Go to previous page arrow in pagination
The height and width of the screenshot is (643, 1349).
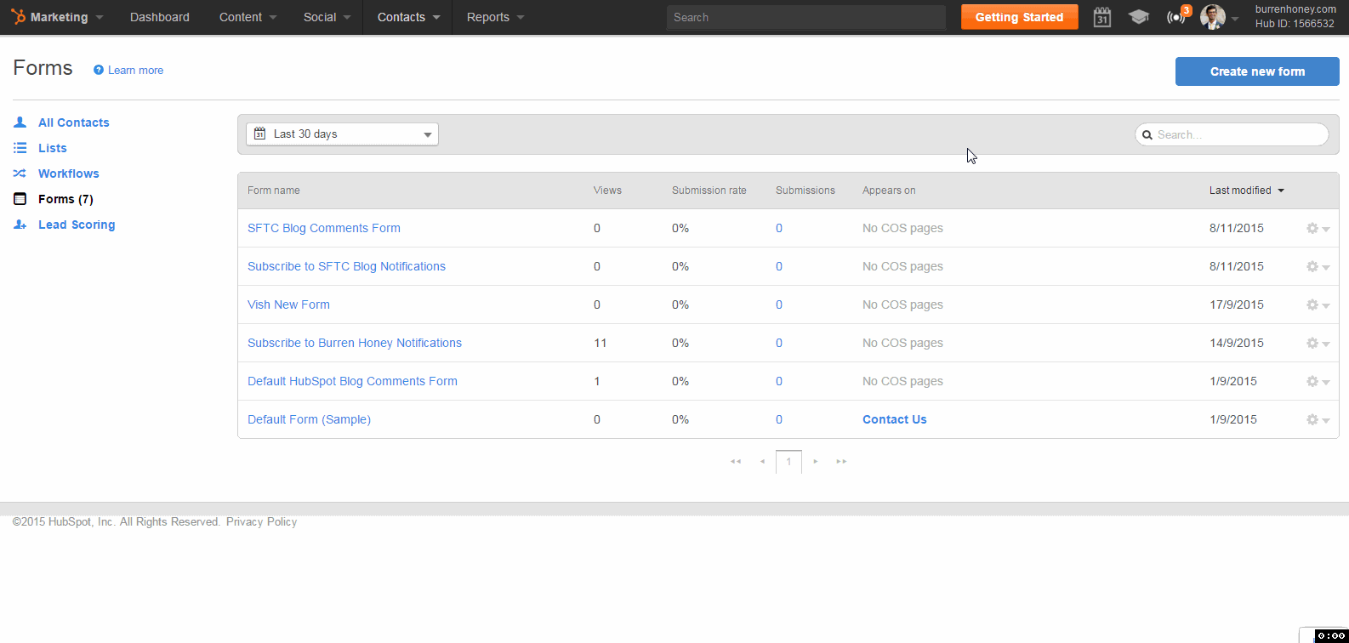click(762, 461)
